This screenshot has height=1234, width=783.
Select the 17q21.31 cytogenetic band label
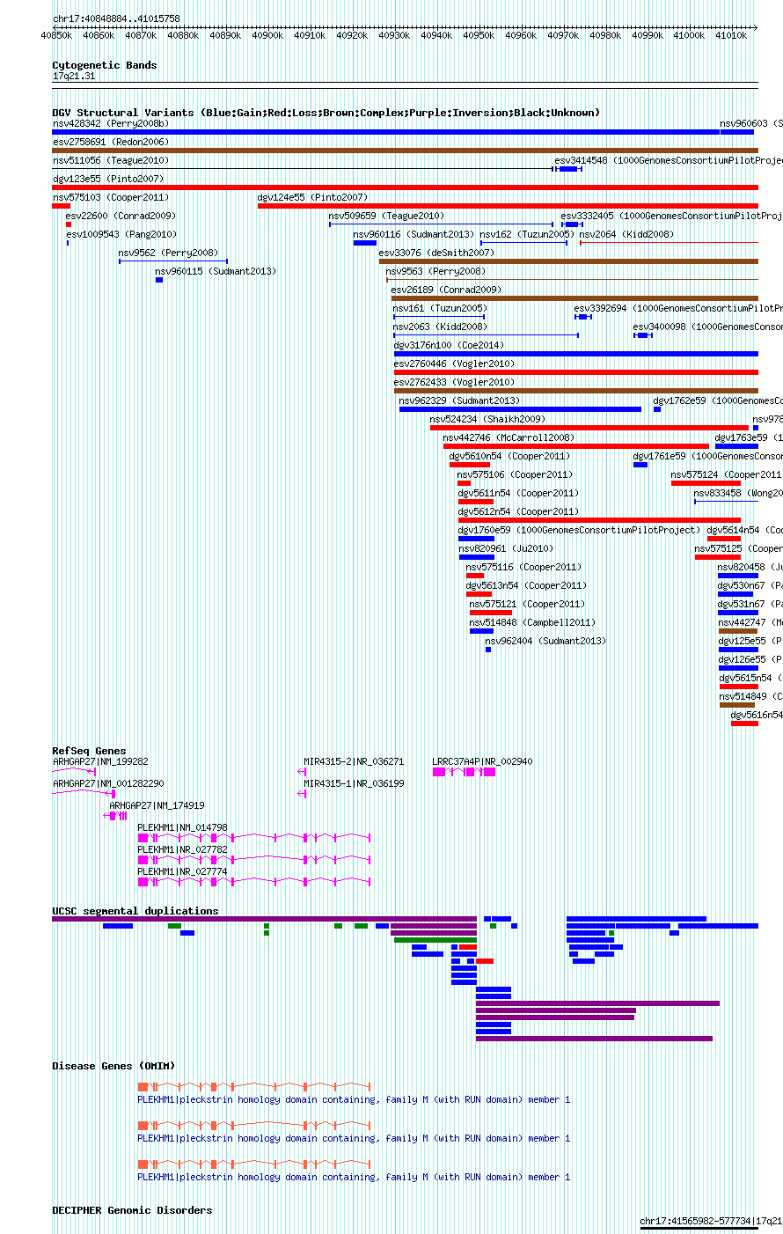click(x=74, y=77)
